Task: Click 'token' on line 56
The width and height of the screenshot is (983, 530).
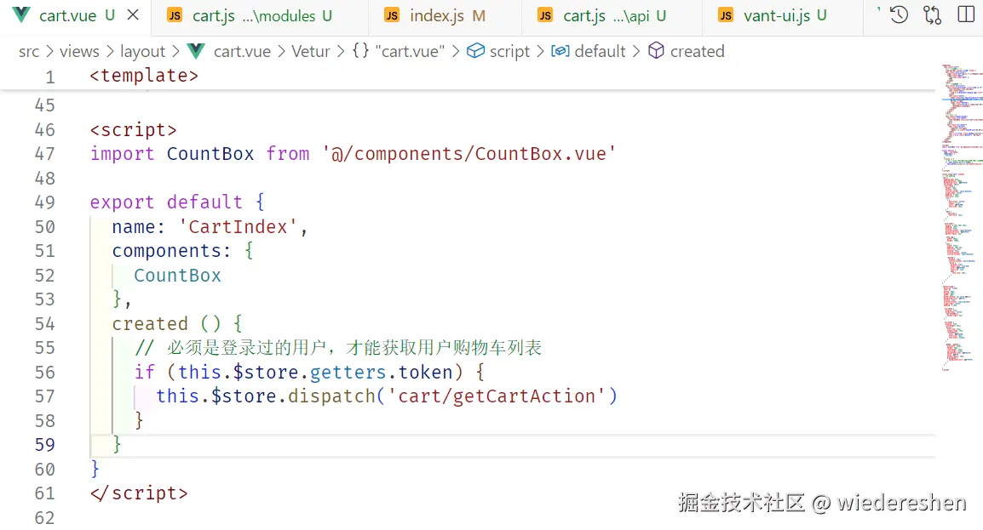Action: tap(425, 373)
